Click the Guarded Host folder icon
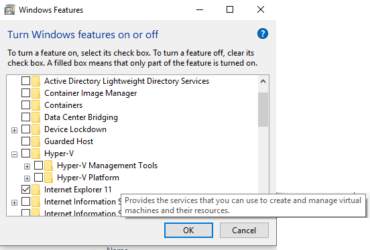Screen dimensions: 370x250 tap(36, 141)
